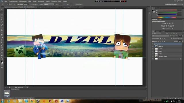
Task: Open the Fill (Заливка) slider arrow
Action: (182, 41)
